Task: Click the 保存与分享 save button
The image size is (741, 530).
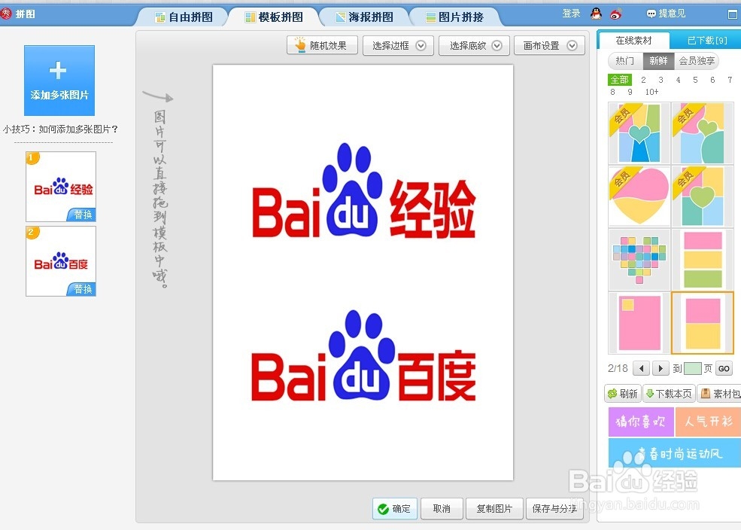Action: tap(555, 508)
